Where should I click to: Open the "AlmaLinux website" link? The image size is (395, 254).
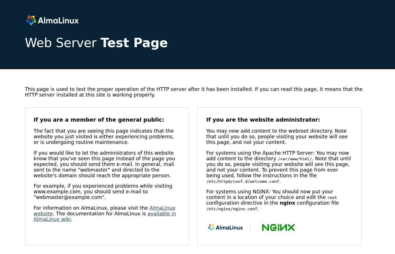pyautogui.click(x=162, y=208)
